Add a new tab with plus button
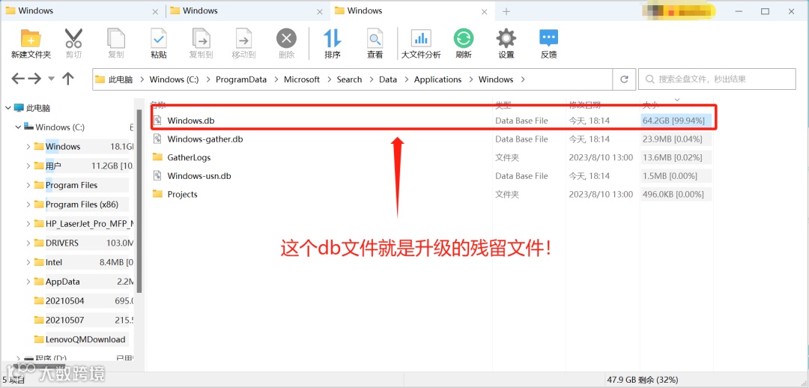Screen dimensions: 809x388 click(506, 10)
